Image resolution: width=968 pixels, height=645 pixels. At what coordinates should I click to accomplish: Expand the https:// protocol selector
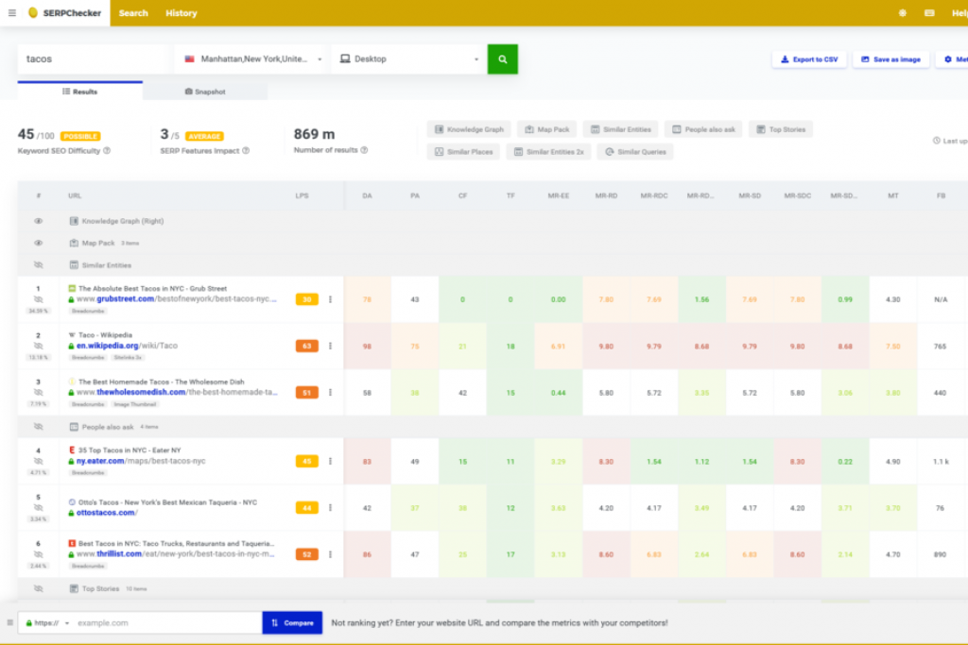(47, 622)
